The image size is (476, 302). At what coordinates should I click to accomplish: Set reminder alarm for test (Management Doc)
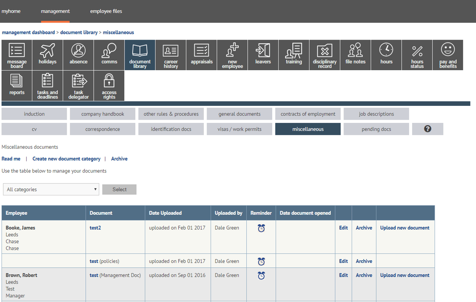[261, 275]
